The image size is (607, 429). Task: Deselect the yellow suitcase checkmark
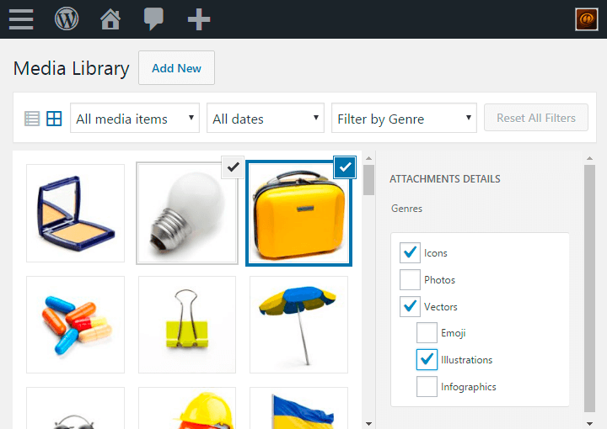point(345,167)
